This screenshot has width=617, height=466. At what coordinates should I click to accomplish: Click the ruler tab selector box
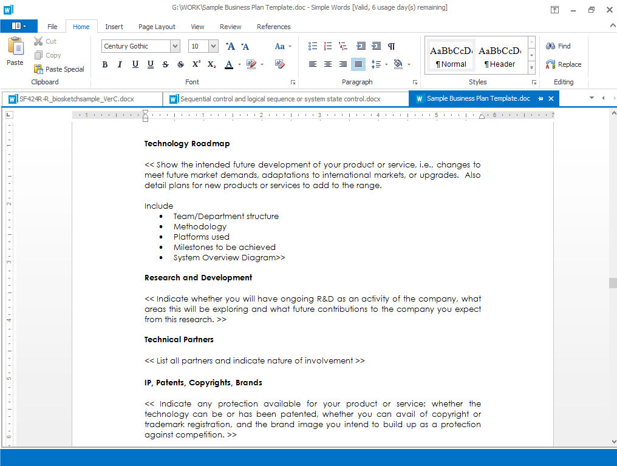point(9,115)
